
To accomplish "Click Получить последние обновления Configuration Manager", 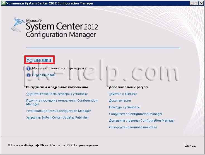I will click(x=62, y=102).
